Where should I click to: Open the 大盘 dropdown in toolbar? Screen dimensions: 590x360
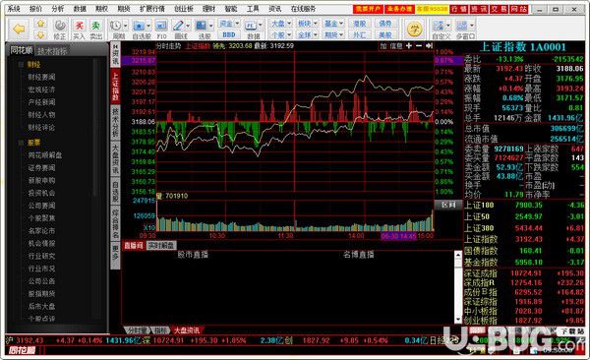pyautogui.click(x=281, y=24)
